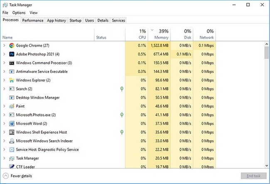Click the leaf icon beside Windows Shell Experience Host

pos(122,132)
